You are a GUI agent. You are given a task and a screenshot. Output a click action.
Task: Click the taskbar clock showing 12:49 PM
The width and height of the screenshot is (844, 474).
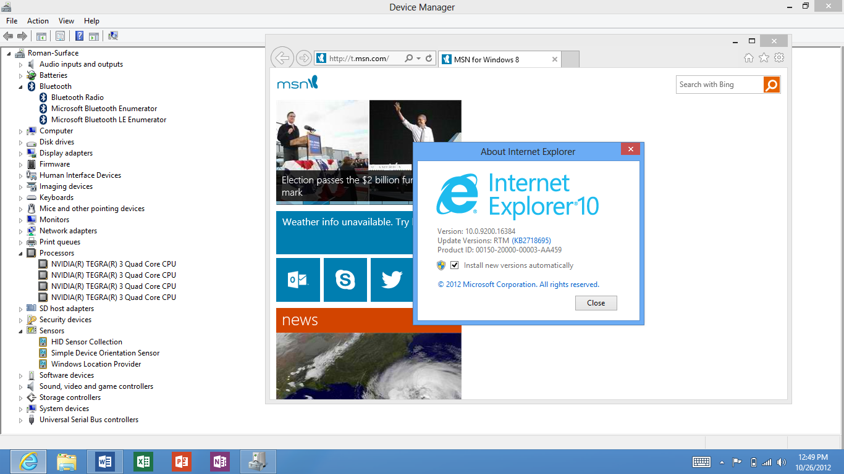tap(813, 462)
